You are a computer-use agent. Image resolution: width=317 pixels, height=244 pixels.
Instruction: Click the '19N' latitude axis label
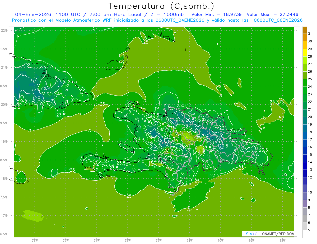[x=4, y=142]
